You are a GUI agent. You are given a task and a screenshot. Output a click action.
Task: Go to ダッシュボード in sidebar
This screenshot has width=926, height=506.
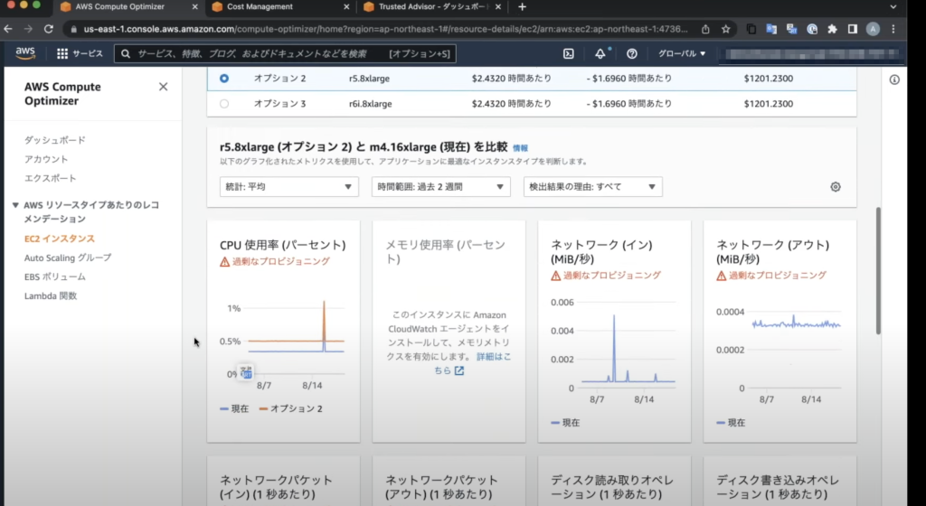pos(55,140)
